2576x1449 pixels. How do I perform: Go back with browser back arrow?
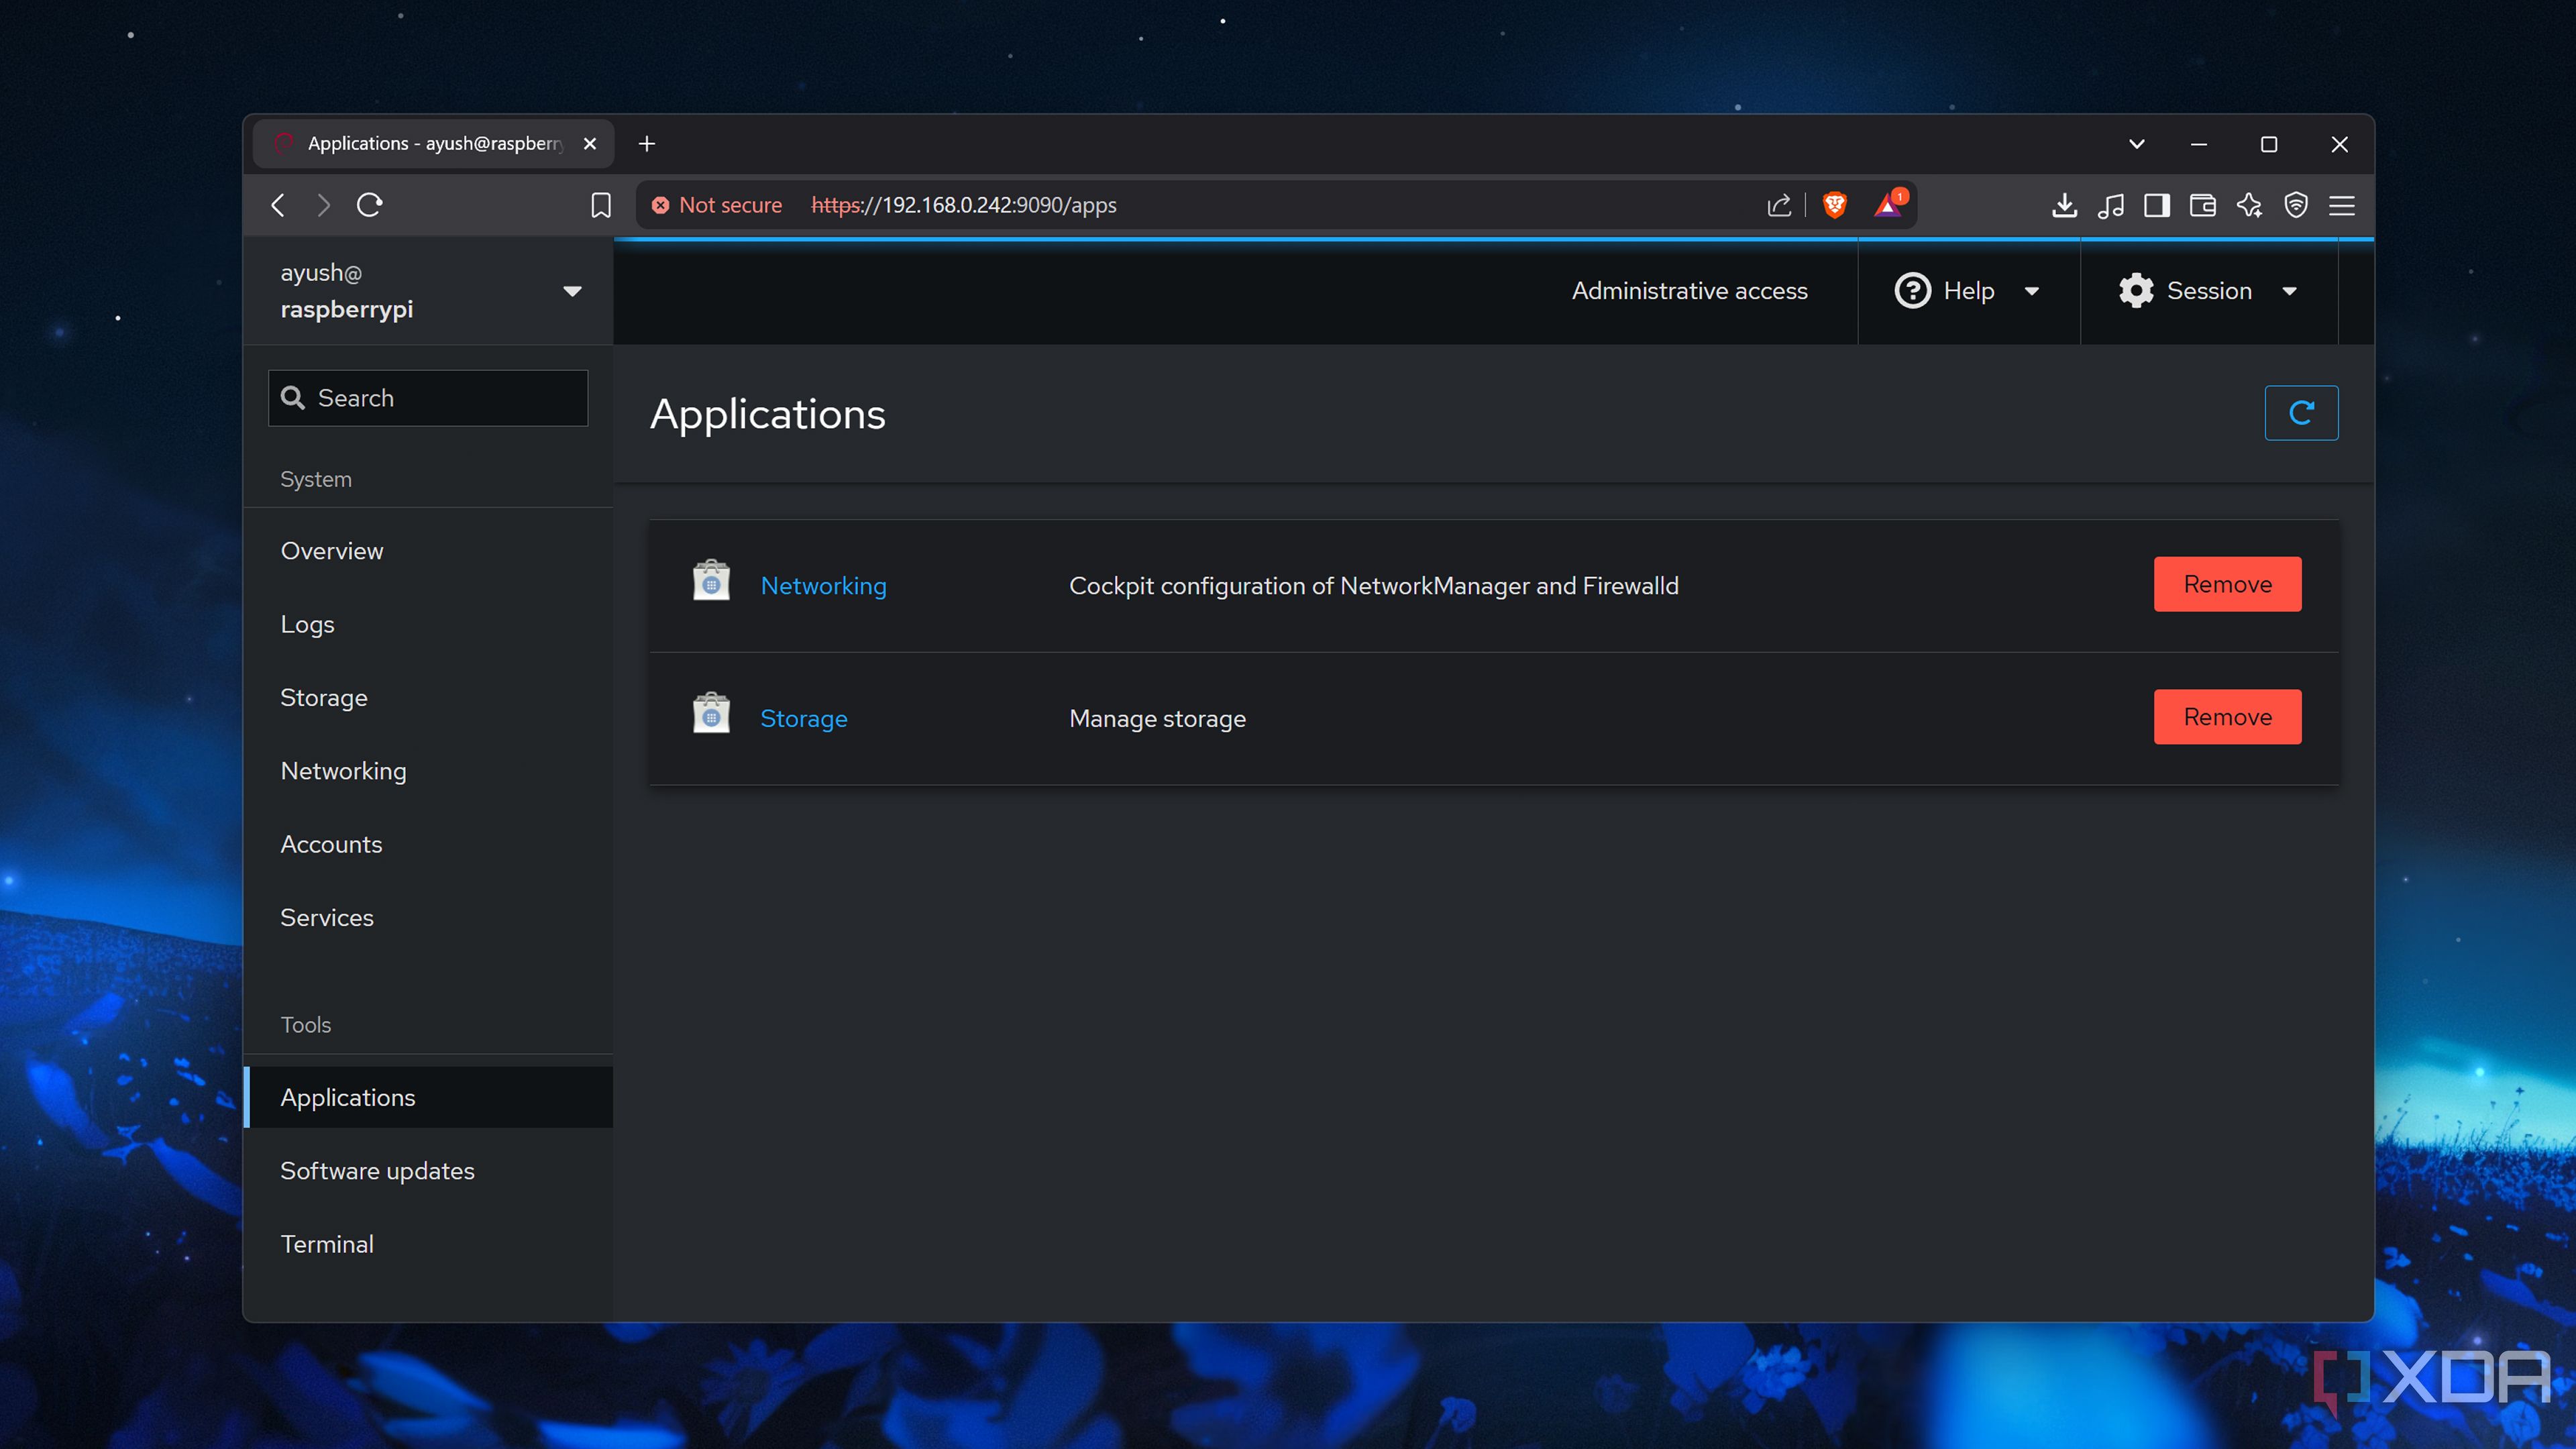tap(278, 205)
